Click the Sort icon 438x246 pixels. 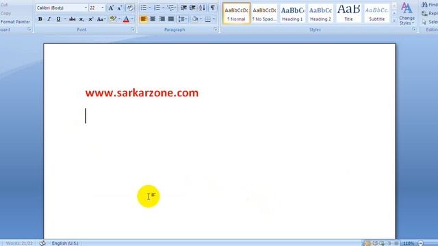click(x=203, y=8)
